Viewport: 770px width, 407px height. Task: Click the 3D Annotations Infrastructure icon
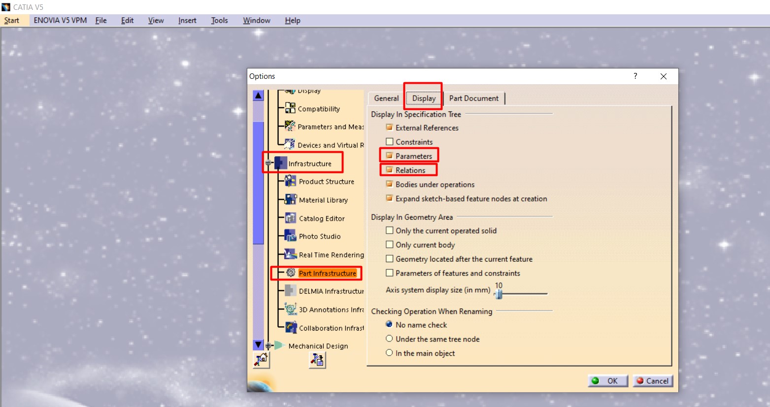click(x=291, y=309)
